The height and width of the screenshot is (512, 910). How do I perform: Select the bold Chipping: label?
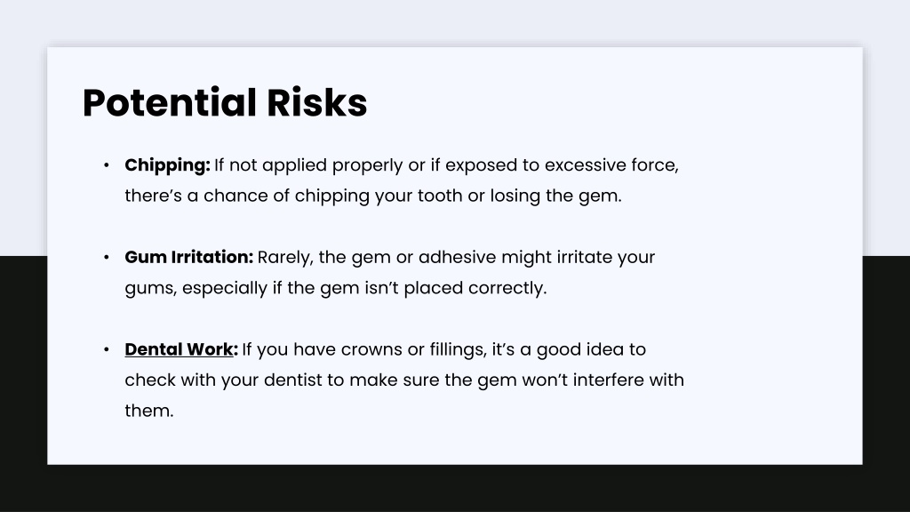tap(167, 165)
